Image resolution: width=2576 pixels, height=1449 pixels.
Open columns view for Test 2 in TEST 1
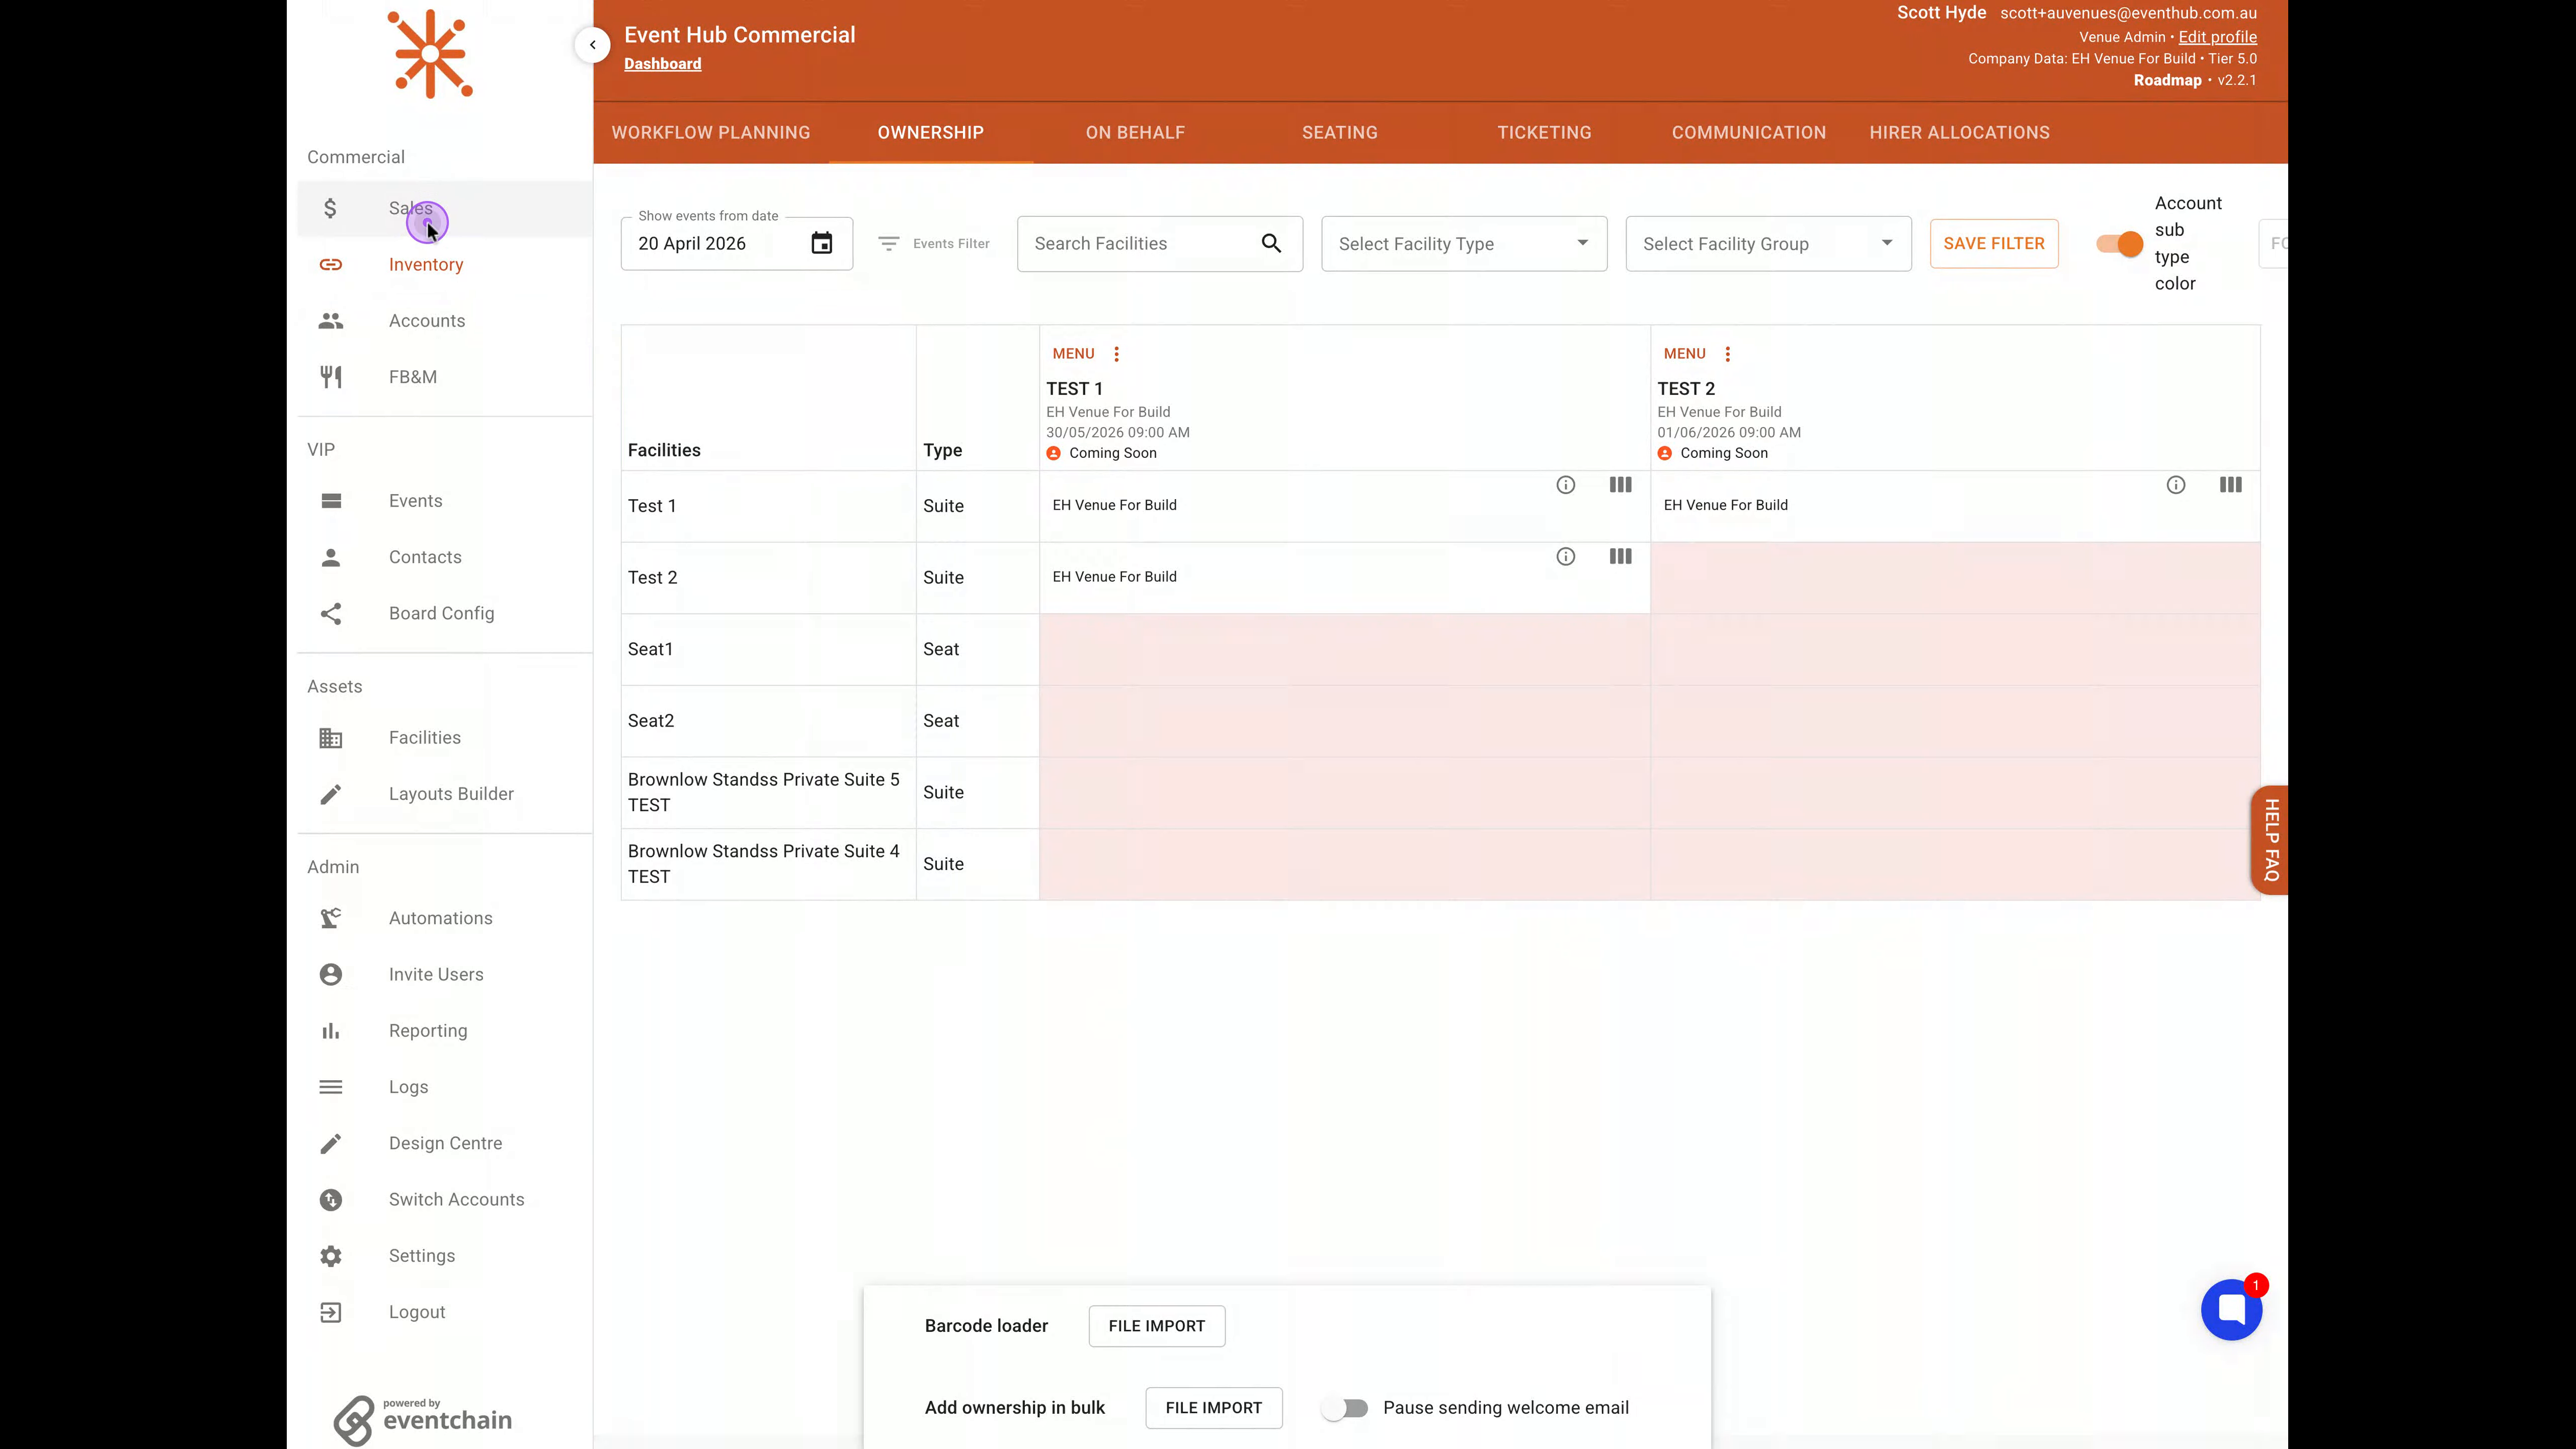click(x=1620, y=557)
